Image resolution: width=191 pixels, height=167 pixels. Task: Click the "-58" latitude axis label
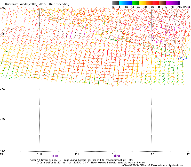coord(2,119)
